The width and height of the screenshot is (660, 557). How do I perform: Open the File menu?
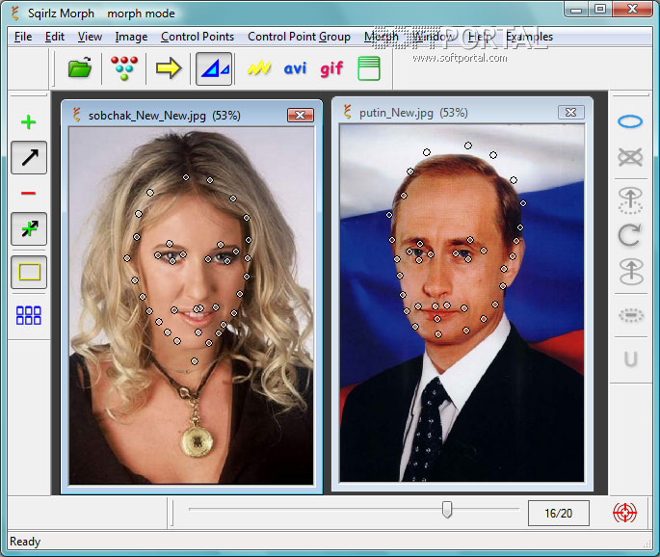click(23, 37)
